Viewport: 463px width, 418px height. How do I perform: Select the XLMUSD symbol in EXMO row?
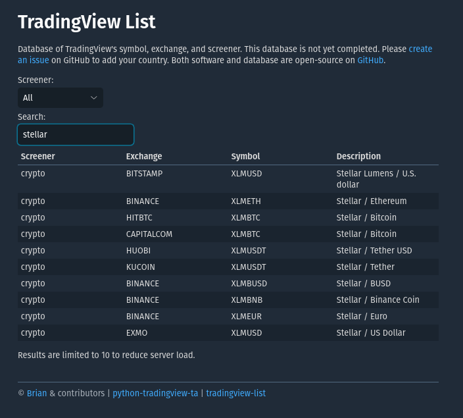[x=247, y=333]
